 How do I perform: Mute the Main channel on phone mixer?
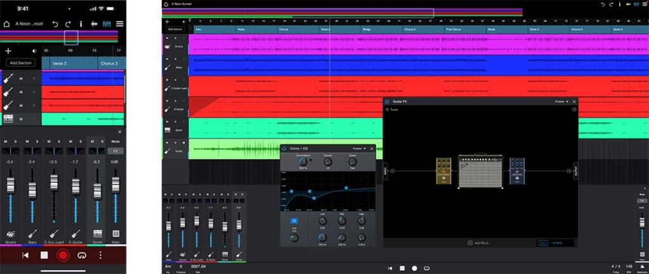pos(115,141)
